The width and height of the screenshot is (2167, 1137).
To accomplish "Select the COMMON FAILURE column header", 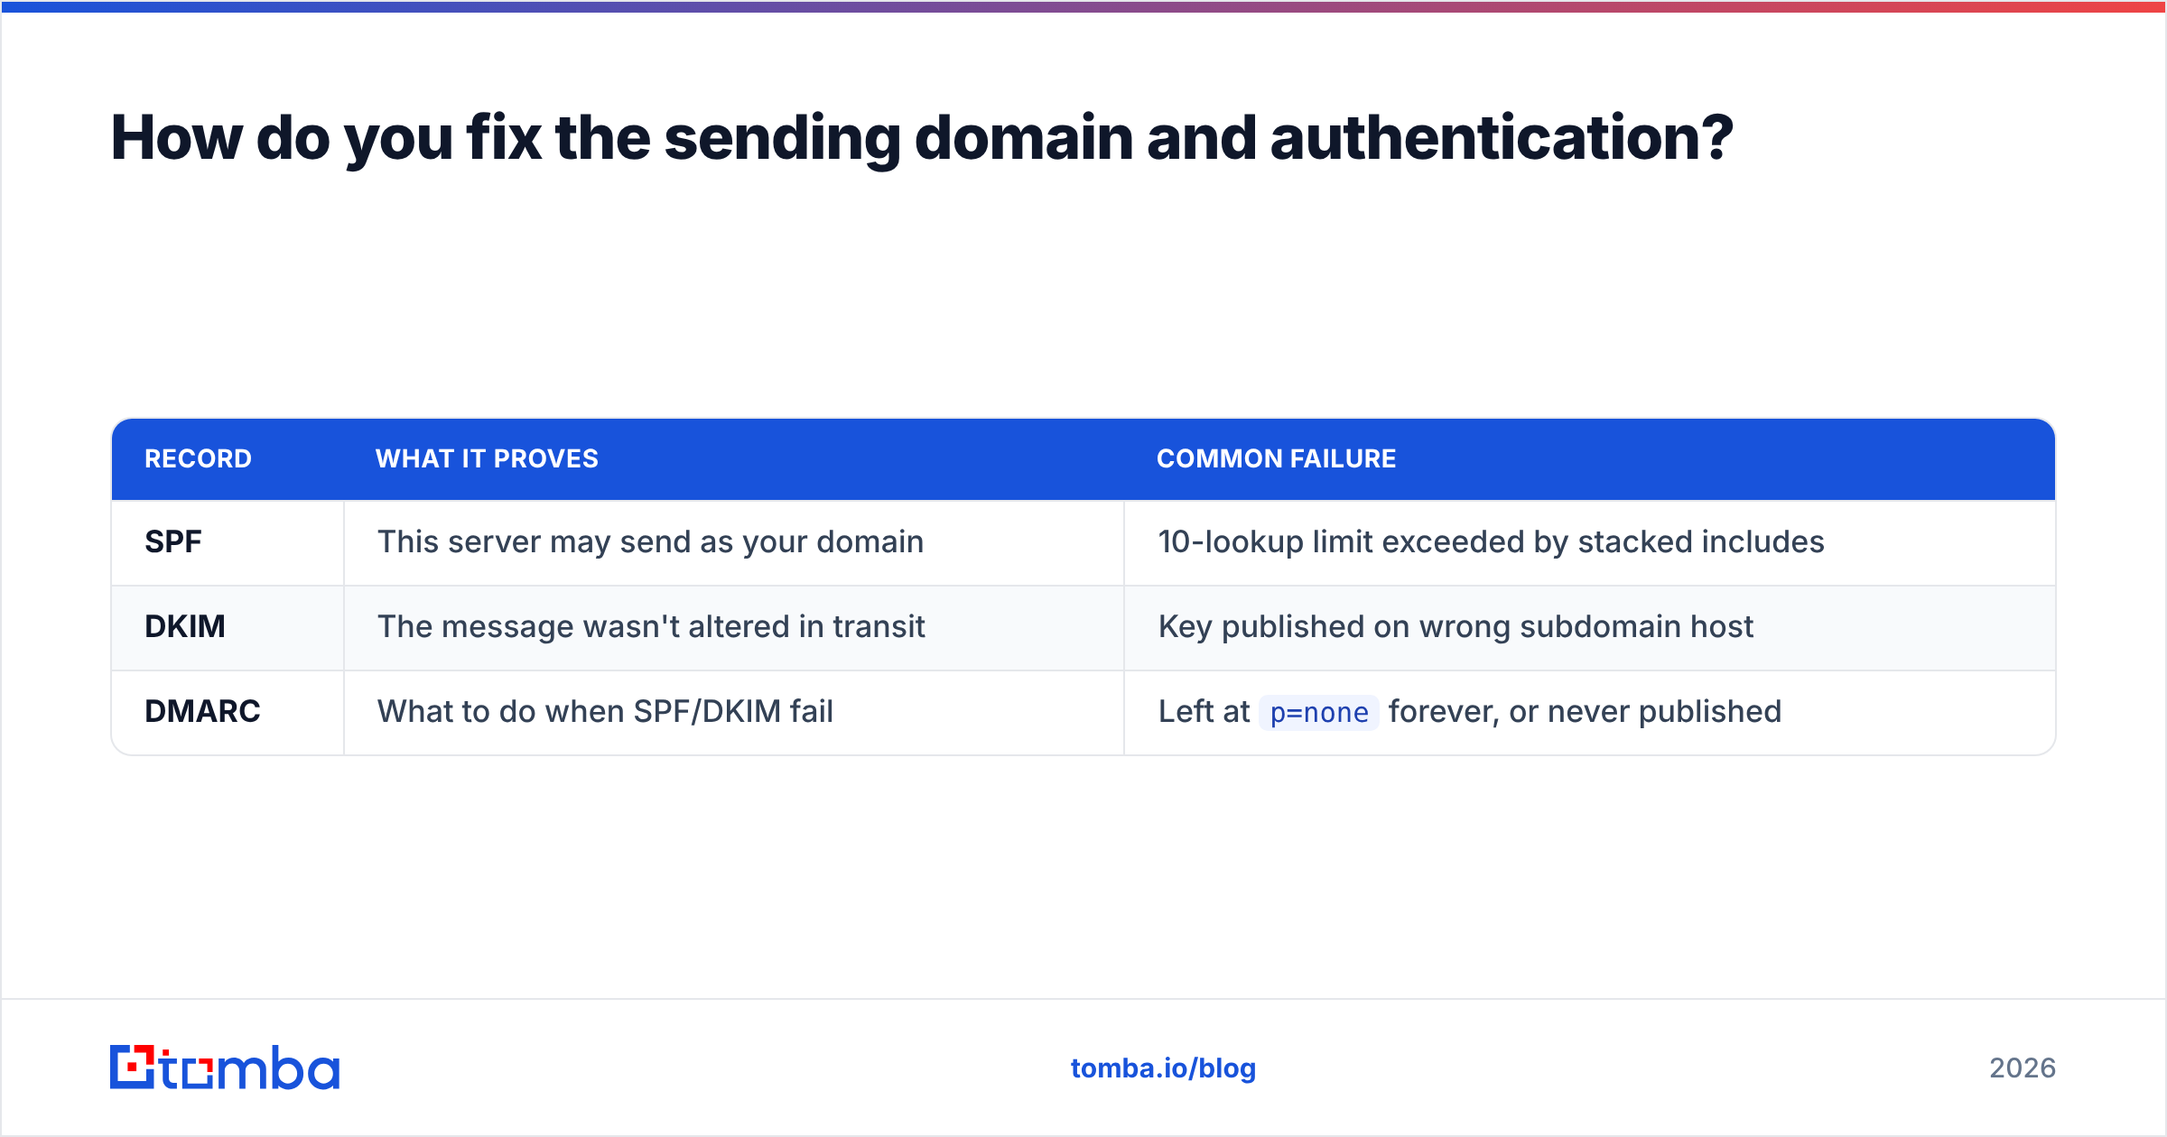I will tap(1276, 458).
